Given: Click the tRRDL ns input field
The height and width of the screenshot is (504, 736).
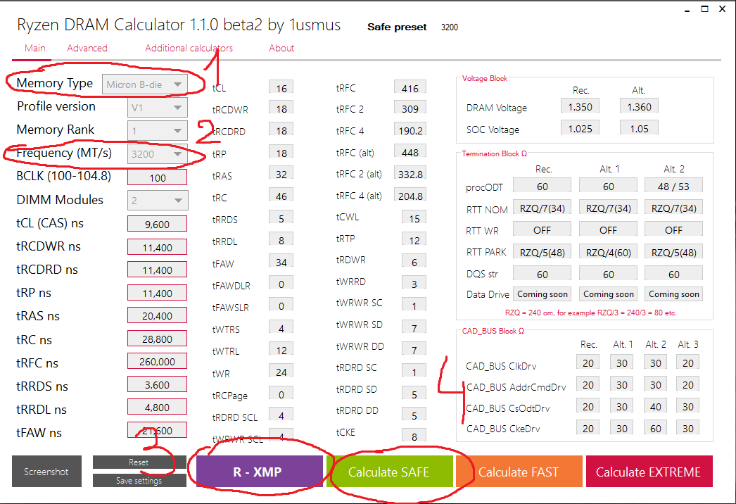Looking at the screenshot, I should click(x=157, y=407).
